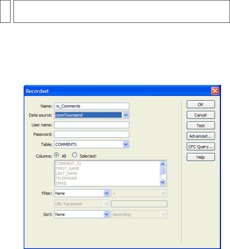Click the Name field rs_Comments
This screenshot has width=230, height=249.
click(x=92, y=106)
